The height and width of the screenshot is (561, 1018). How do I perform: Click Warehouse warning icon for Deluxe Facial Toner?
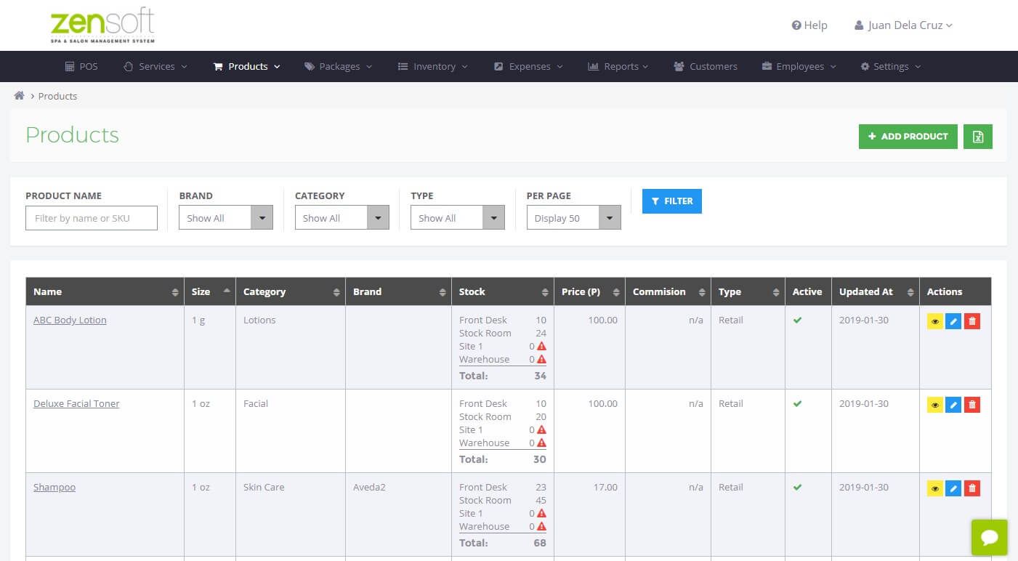541,443
